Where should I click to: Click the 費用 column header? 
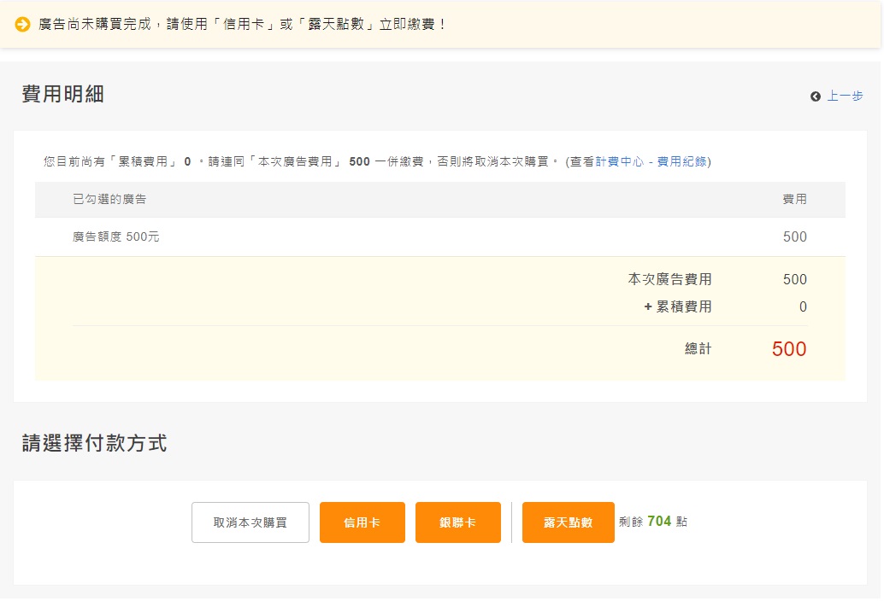point(794,200)
